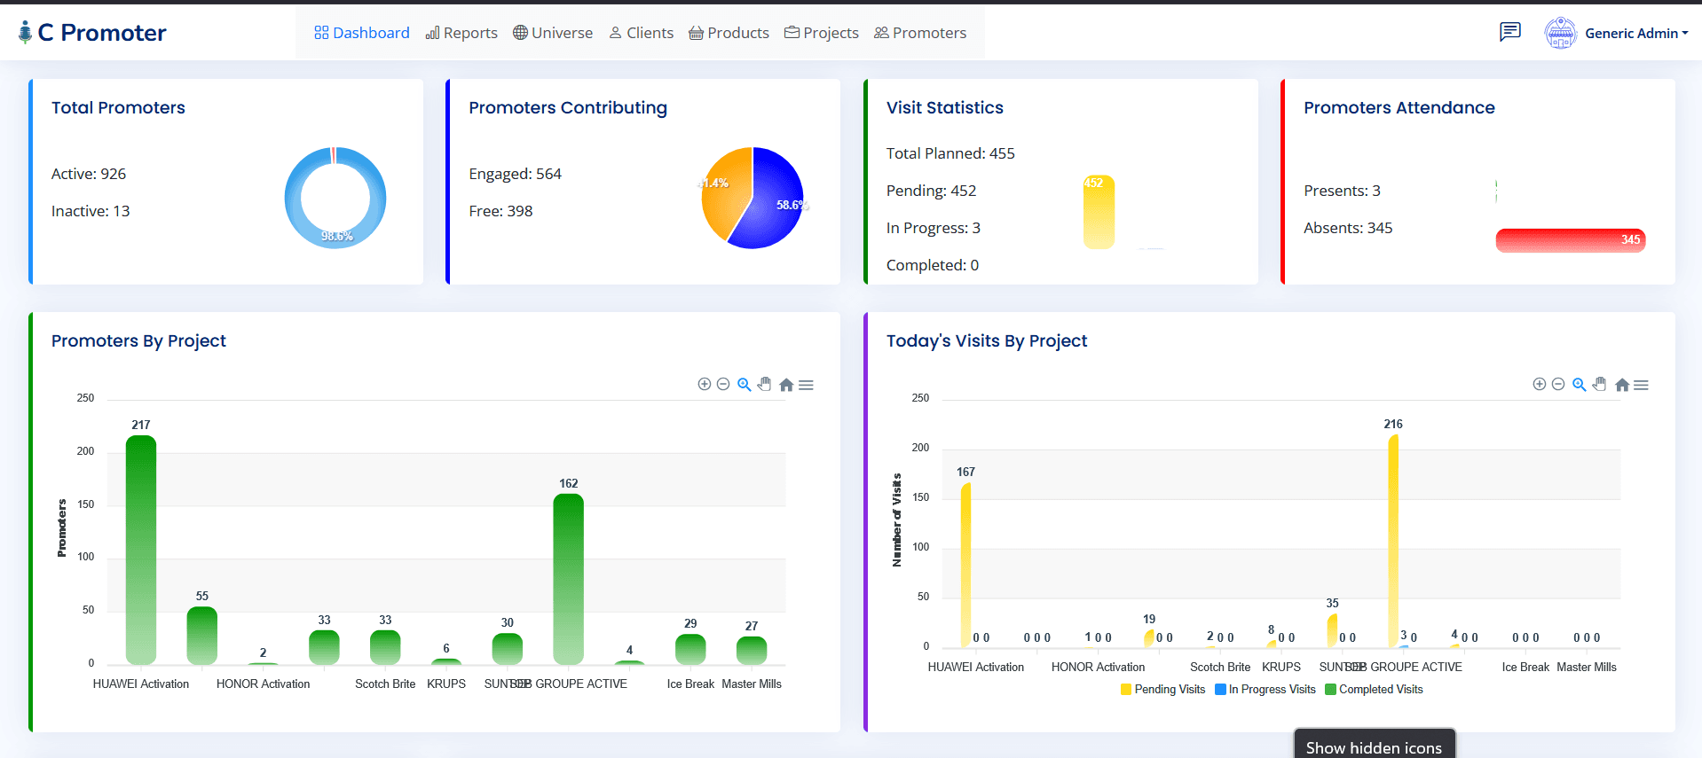
Task: Activate selection zoom magnifier on Today's Visits chart
Action: pos(1580,384)
